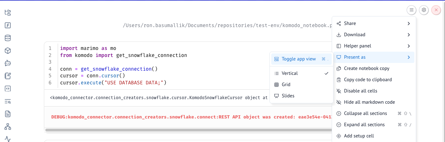445x142 pixels.
Task: Click the notebook settings gear icon
Action: tap(424, 10)
